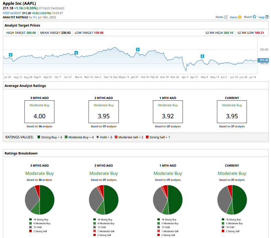Viewport: 271px width, 238px height.
Task: Click '13 Hold' in 1 MTH AGO legend
Action: pos(166,227)
